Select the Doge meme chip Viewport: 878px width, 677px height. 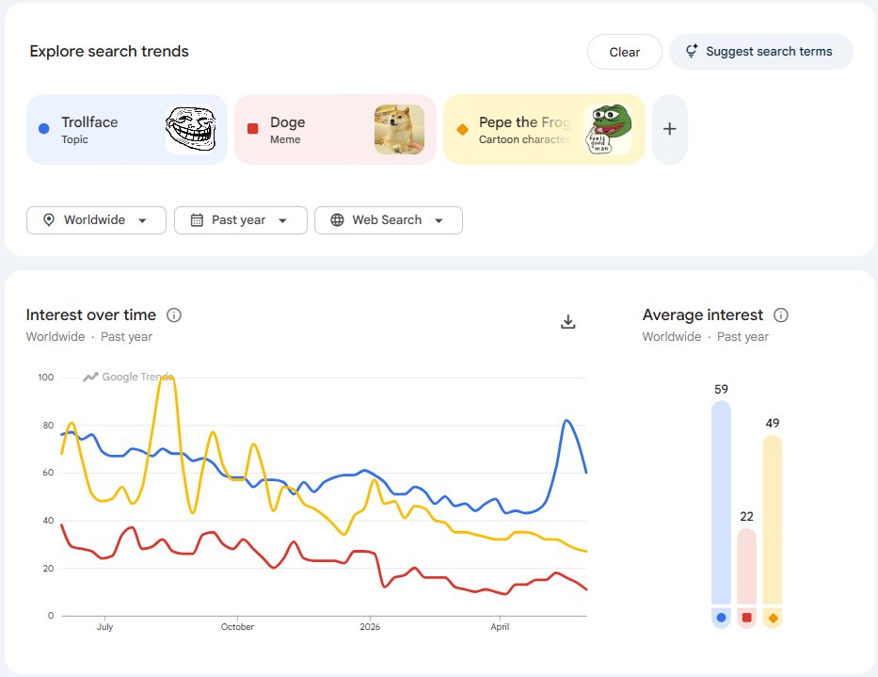335,129
